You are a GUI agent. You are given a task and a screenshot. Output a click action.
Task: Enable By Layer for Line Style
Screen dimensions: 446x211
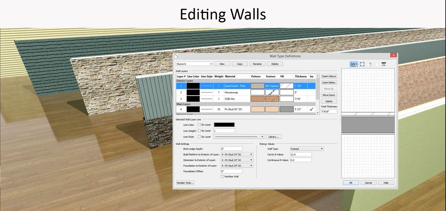(x=200, y=137)
